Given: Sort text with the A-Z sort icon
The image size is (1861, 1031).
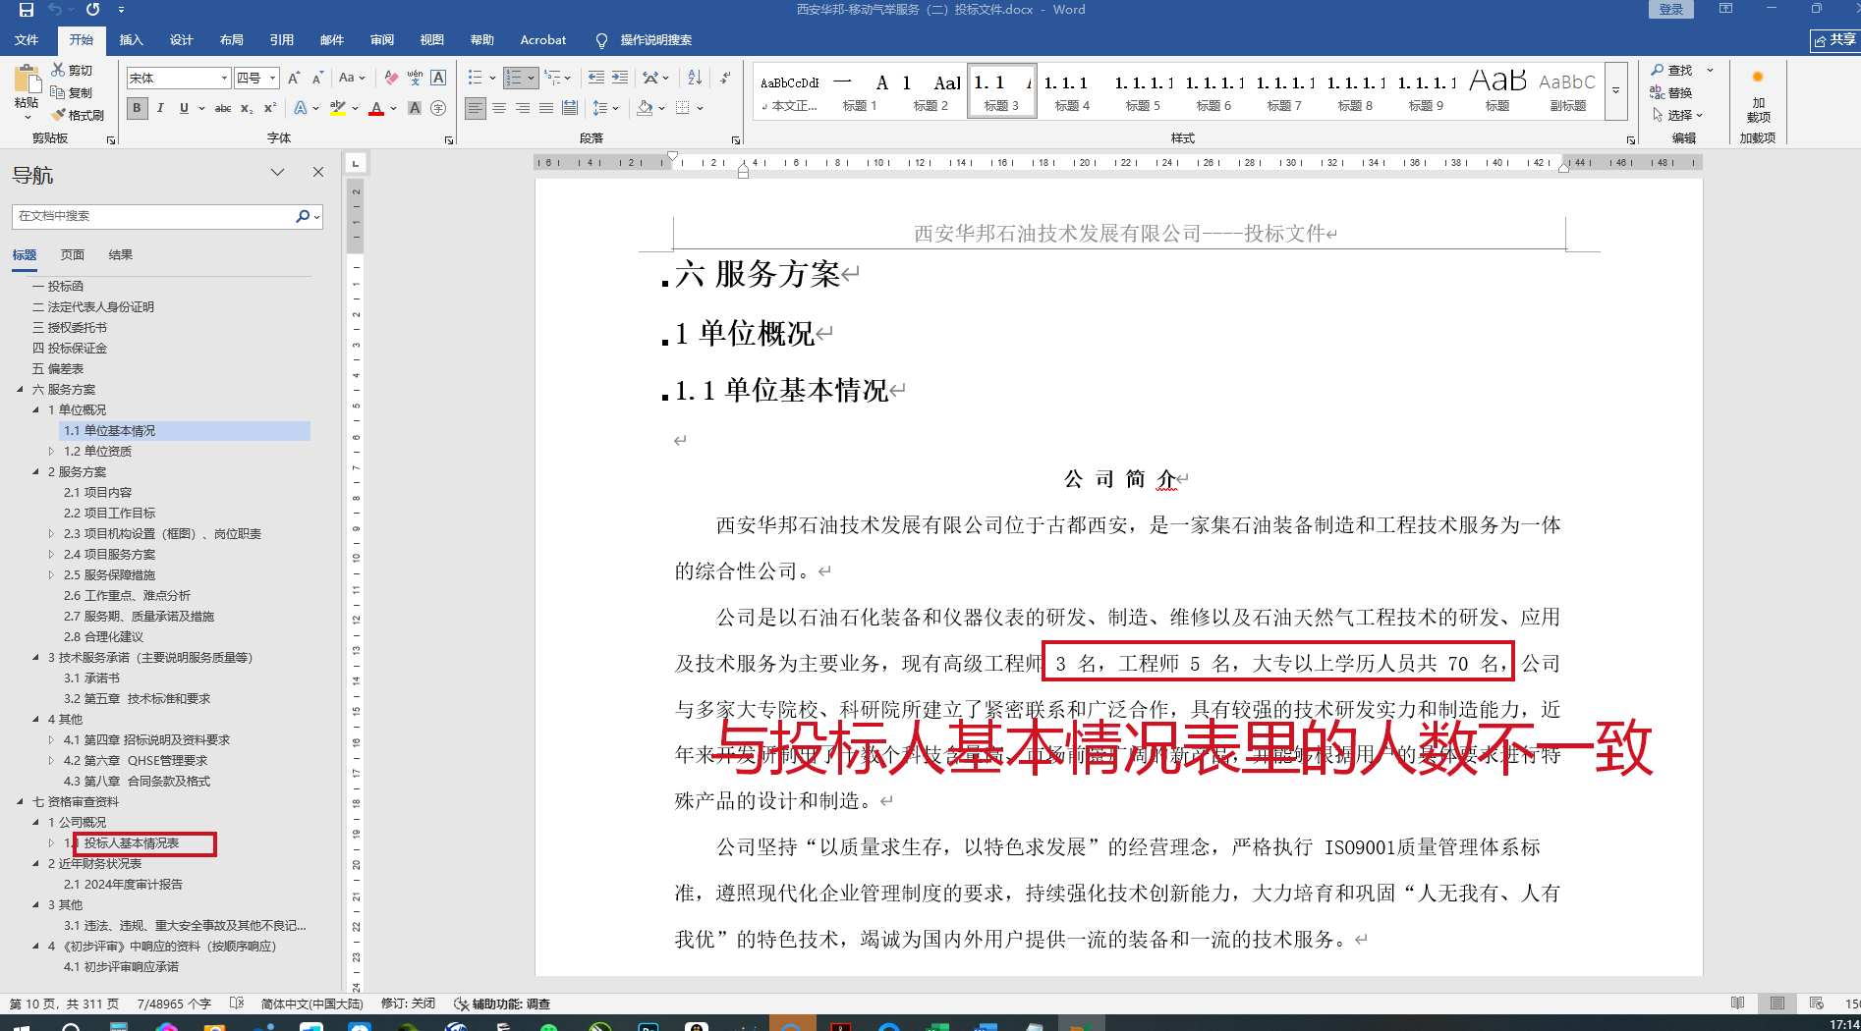Looking at the screenshot, I should click(x=695, y=78).
